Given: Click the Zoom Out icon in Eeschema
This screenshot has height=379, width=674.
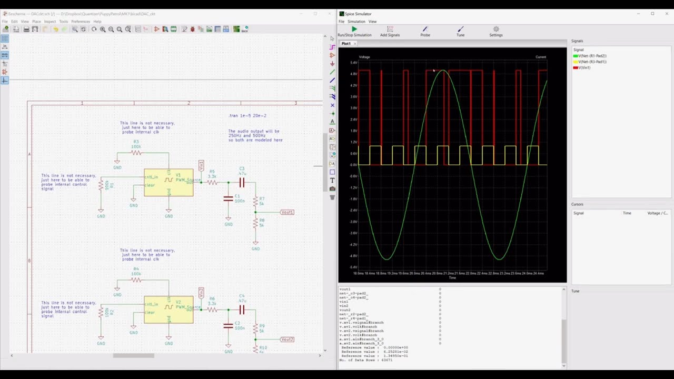Looking at the screenshot, I should [111, 29].
